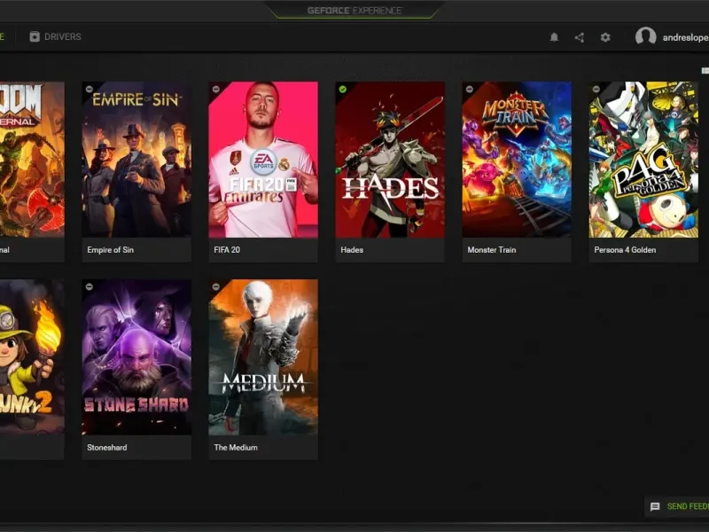709x532 pixels.
Task: Open the Doom Eternal game cover
Action: point(32,160)
